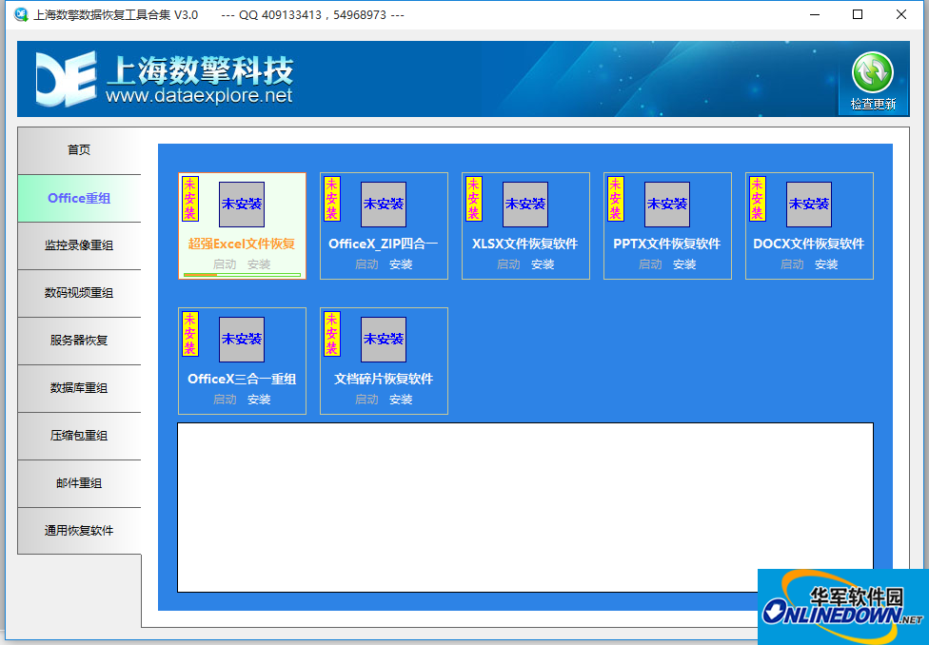Image resolution: width=929 pixels, height=645 pixels.
Task: Select the DOCX文件恢复软件 gray 未安装 thumbnail
Action: tap(809, 205)
